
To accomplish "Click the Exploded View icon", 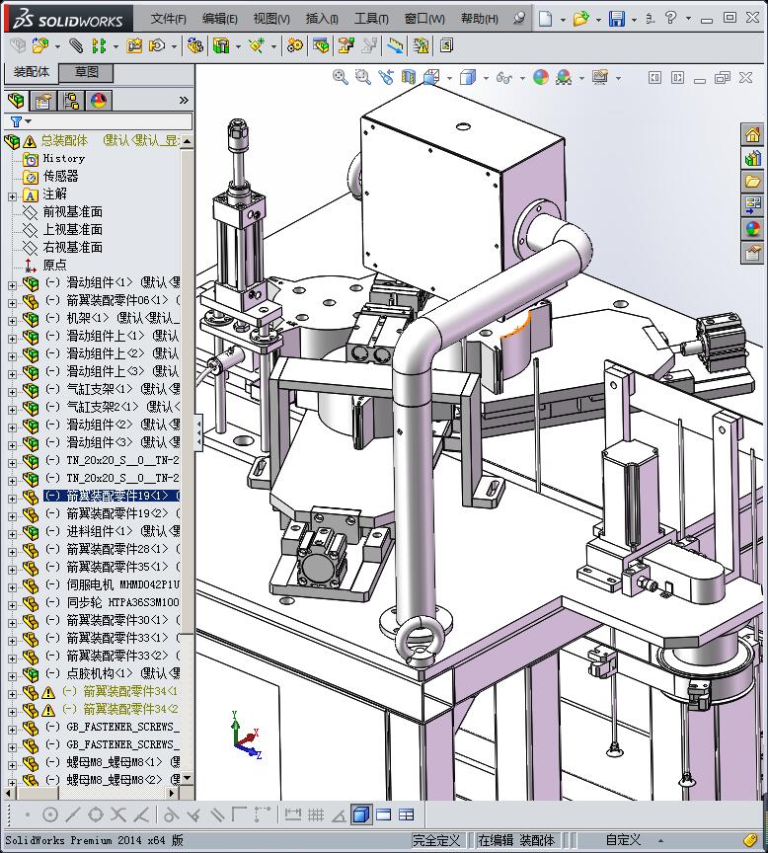I will click(346, 45).
